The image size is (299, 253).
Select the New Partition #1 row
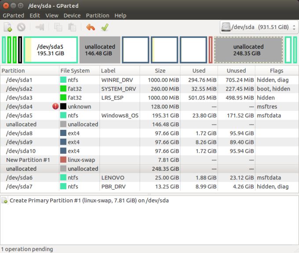click(149, 160)
